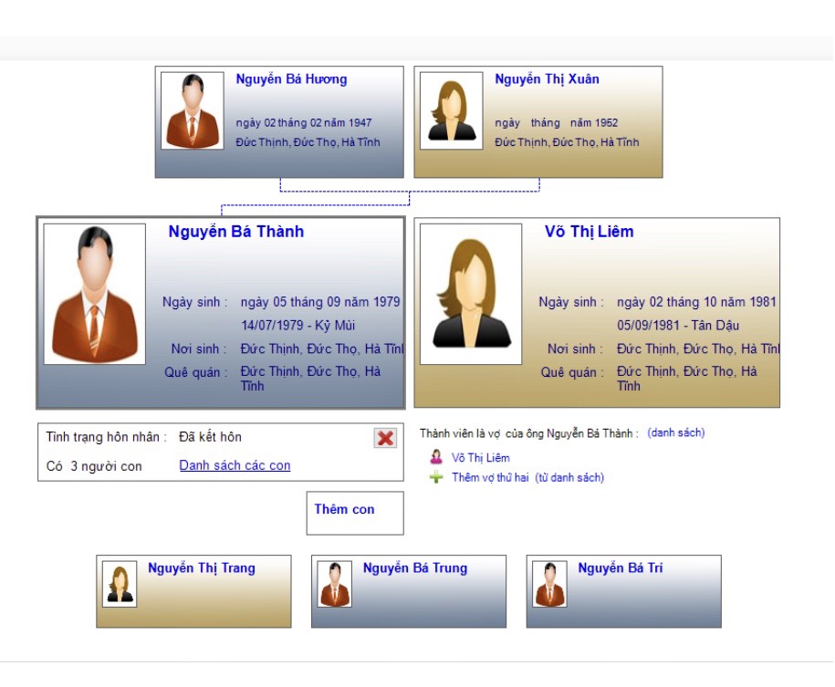The image size is (835, 687).
Task: Click the female icon next to Võ Thị Liêm list entry
Action: [436, 457]
